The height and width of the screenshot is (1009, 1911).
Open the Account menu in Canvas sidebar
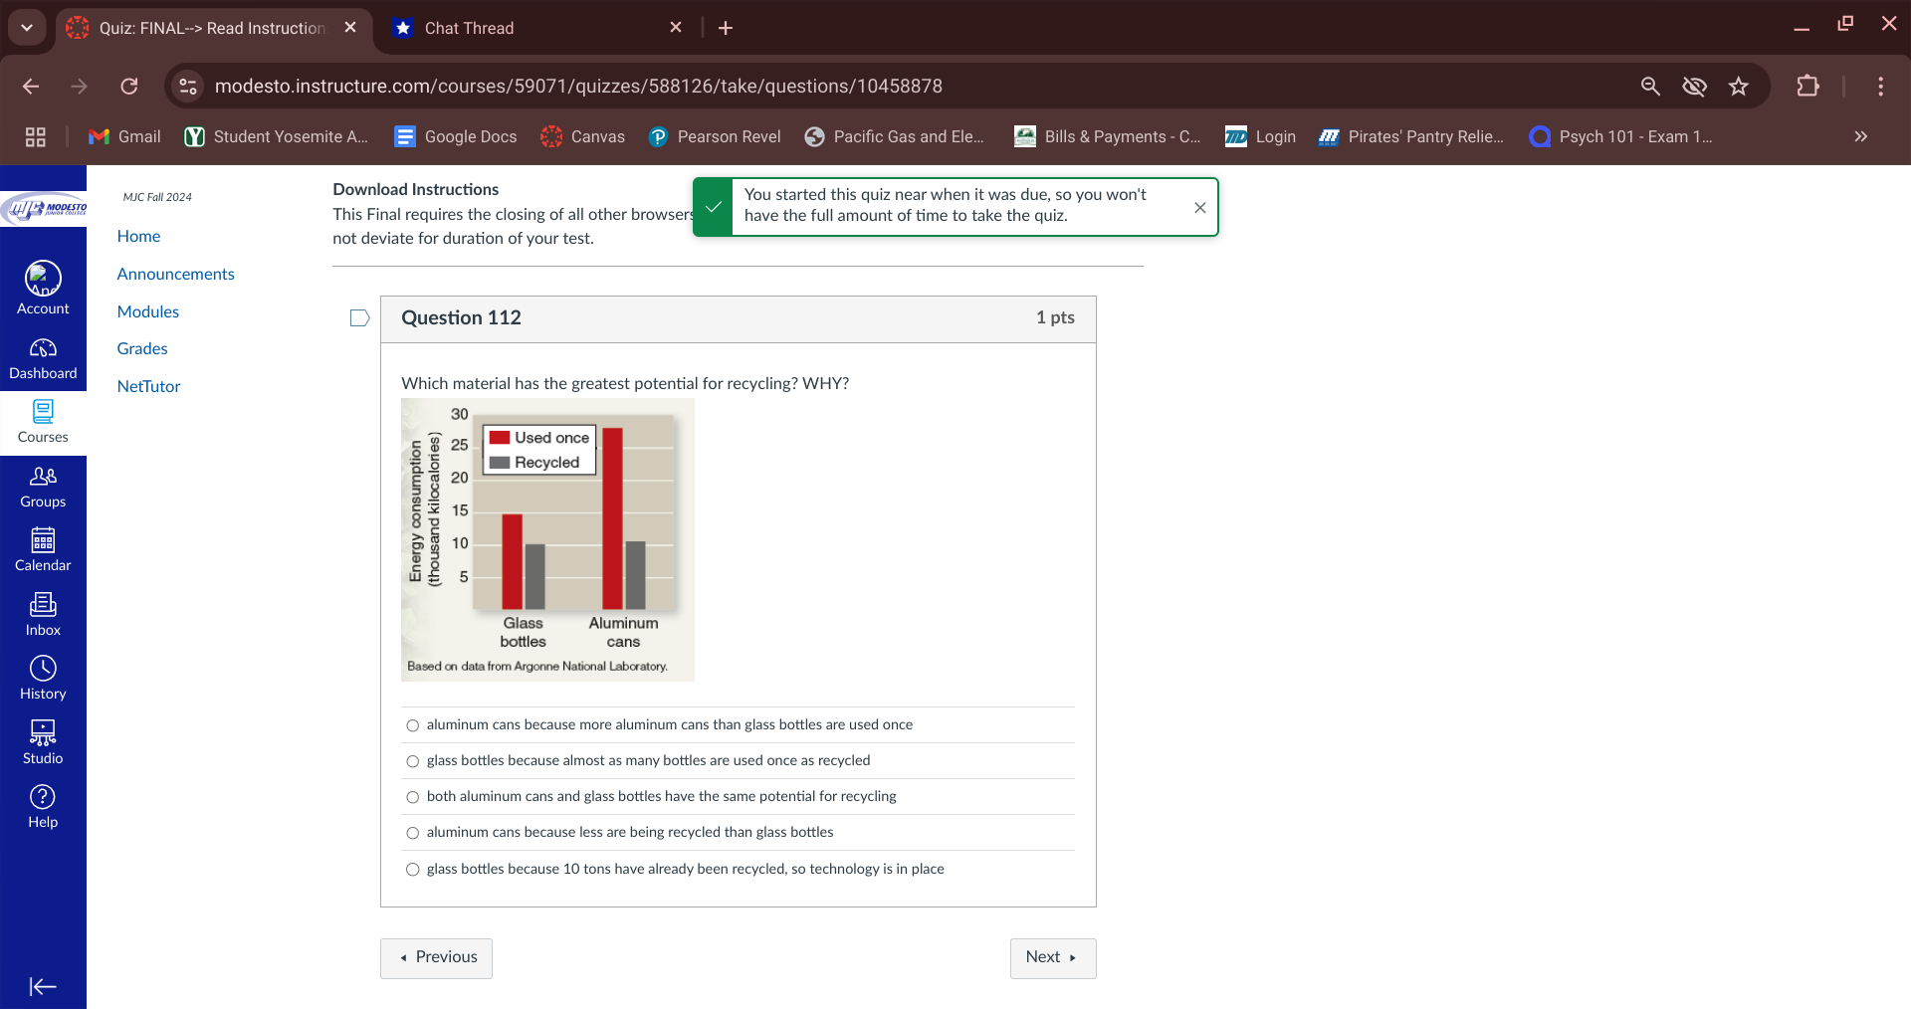(43, 289)
